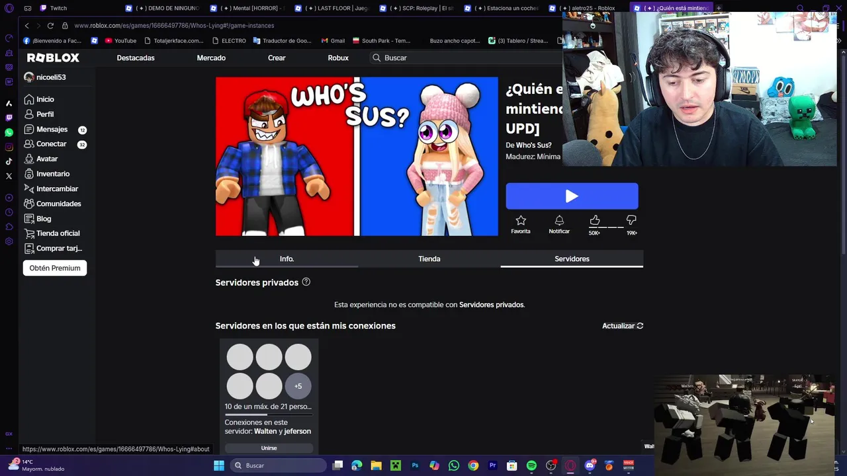Add game to favorites with star icon
Viewport: 847px width, 476px height.
(x=521, y=221)
